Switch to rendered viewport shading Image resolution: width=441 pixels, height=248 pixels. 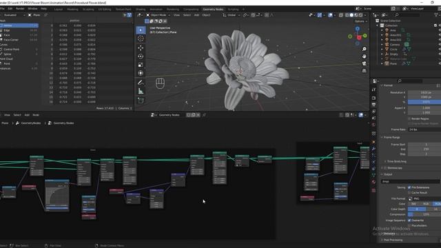pyautogui.click(x=360, y=15)
